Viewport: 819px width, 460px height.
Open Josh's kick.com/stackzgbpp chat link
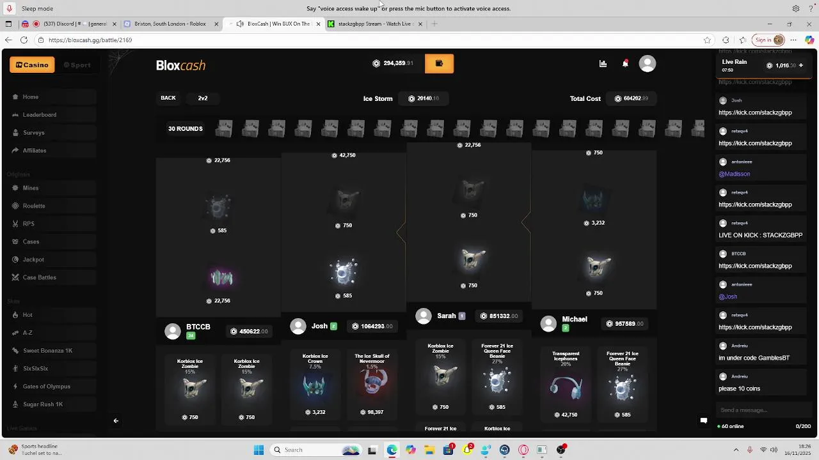755,112
